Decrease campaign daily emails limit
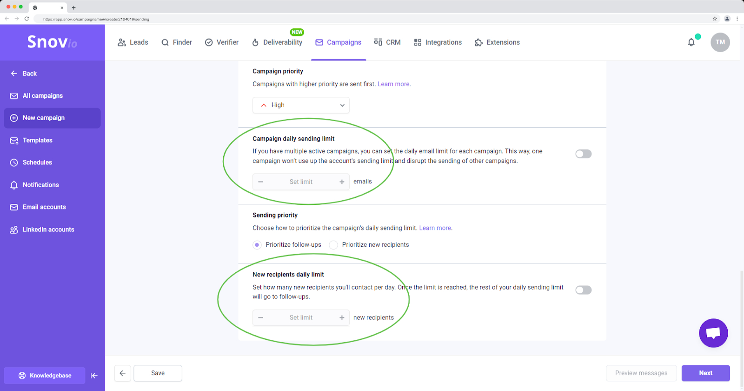The width and height of the screenshot is (744, 391). click(x=261, y=182)
